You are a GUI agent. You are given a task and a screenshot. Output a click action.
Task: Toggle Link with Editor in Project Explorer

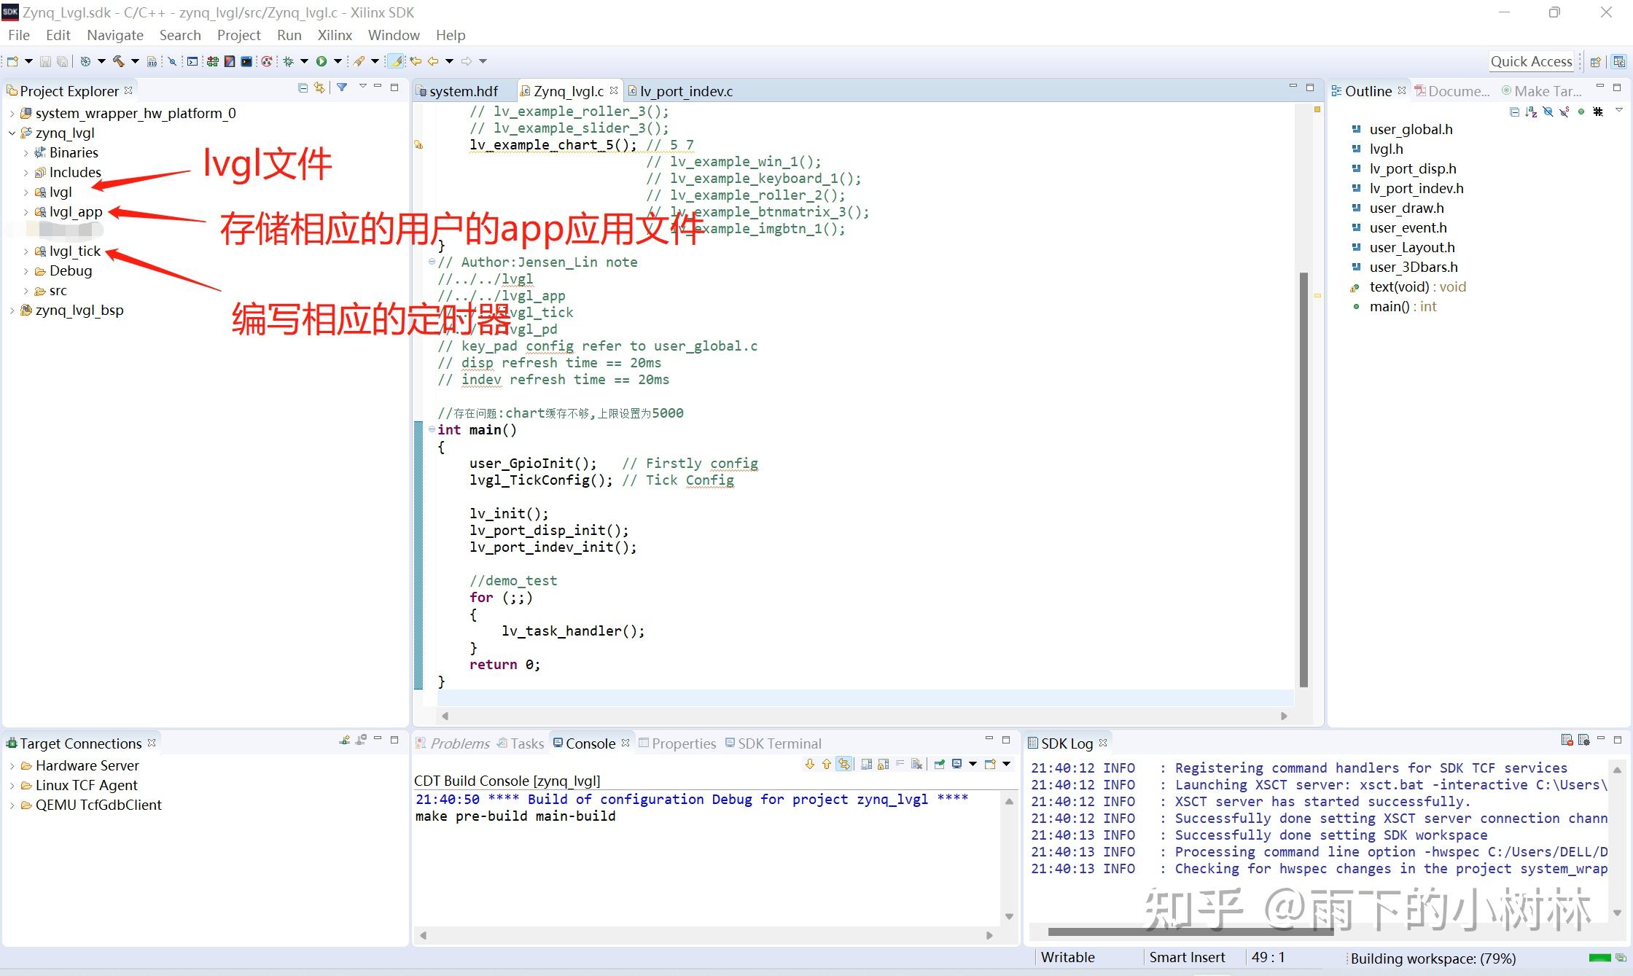[319, 87]
